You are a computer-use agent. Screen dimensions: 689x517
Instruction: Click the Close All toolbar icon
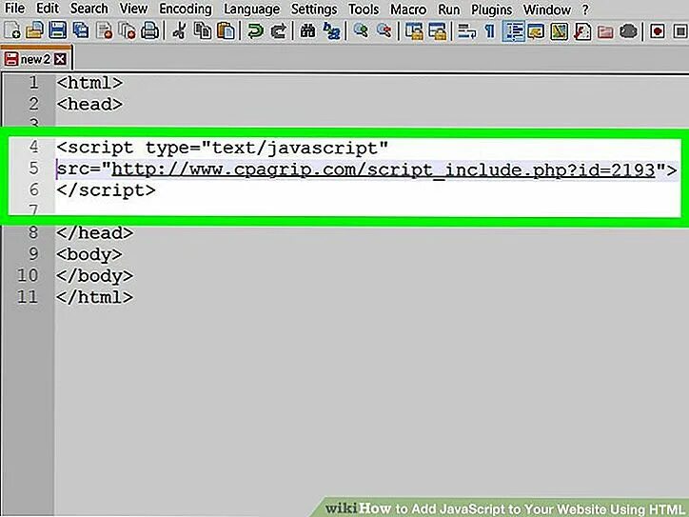coord(128,31)
